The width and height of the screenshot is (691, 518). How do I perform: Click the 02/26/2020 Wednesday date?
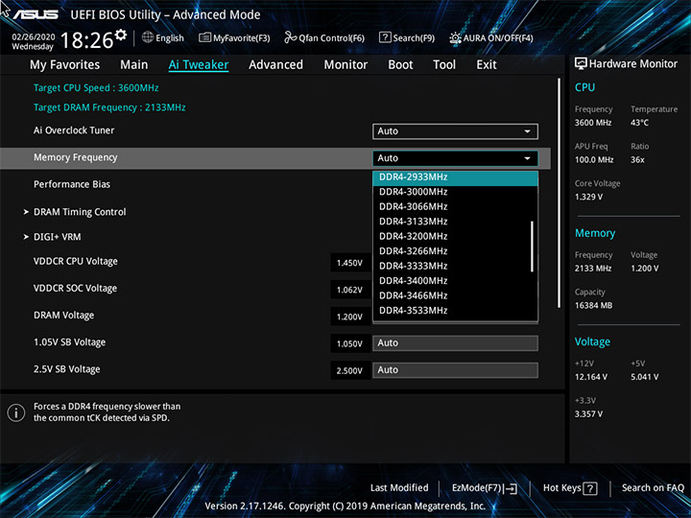pyautogui.click(x=33, y=42)
